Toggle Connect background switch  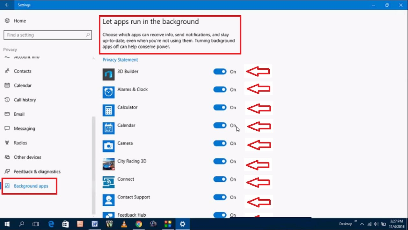pos(220,179)
